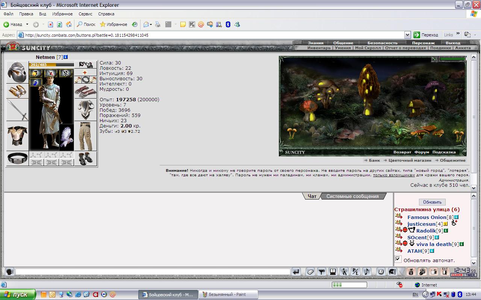Viewport: 481px width, 300px height.
Task: Click player name ATAH
Action: pyautogui.click(x=414, y=251)
